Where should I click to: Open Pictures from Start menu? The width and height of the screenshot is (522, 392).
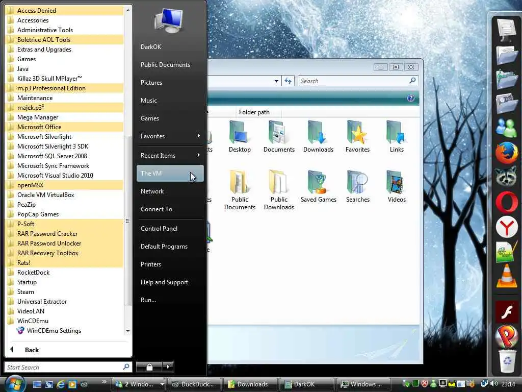click(x=170, y=82)
